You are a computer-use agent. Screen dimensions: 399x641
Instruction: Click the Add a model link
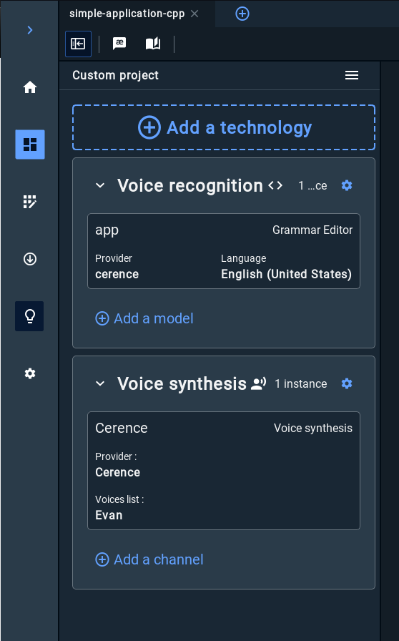(x=144, y=318)
